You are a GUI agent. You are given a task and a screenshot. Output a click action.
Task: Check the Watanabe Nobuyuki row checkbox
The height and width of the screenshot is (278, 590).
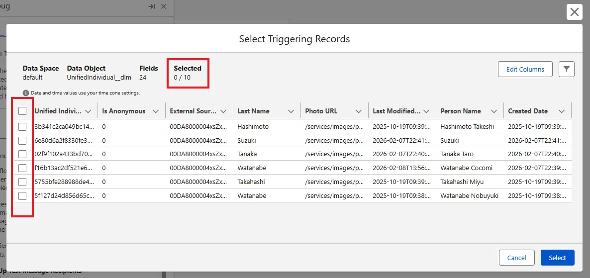pos(22,195)
